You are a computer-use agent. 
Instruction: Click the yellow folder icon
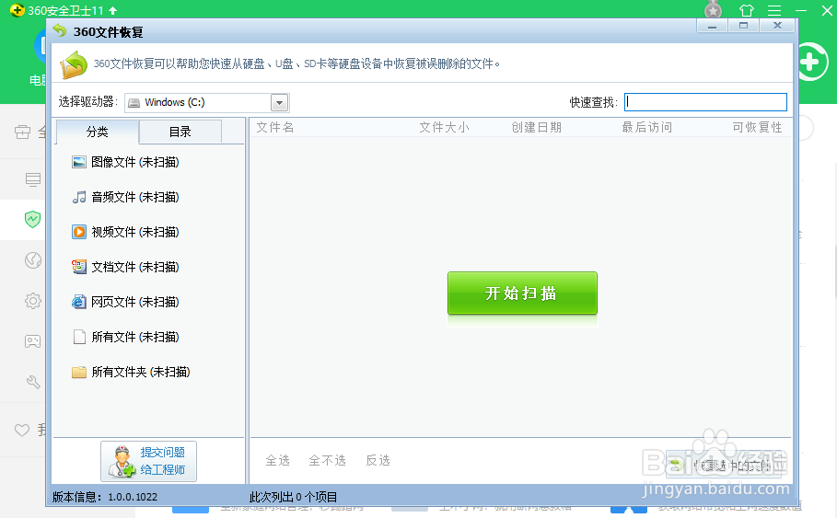pos(79,372)
